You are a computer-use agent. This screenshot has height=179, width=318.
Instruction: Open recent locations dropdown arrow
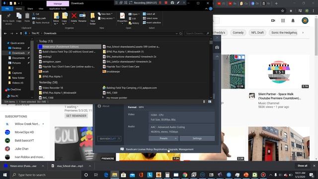(16, 33)
